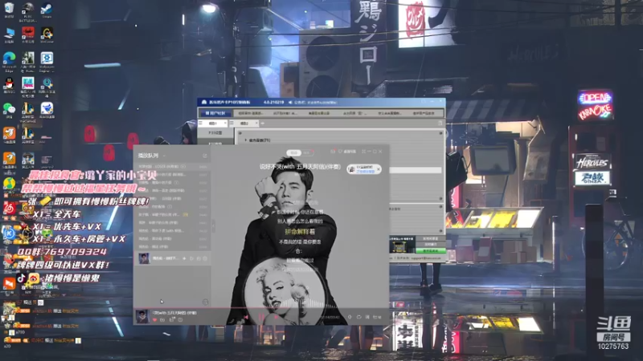This screenshot has width=643, height=361.
Task: Expand the official sound effects (71) tree node
Action: coord(246,140)
